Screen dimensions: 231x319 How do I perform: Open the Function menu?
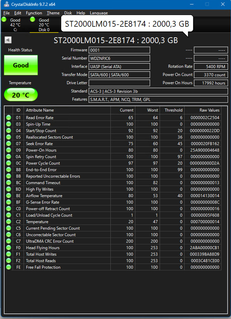[34, 13]
